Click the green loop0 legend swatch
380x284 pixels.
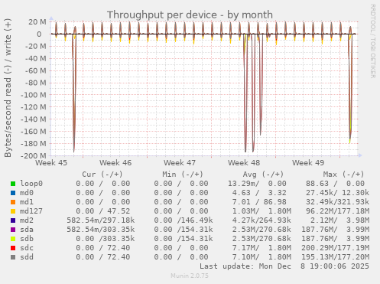click(13, 184)
